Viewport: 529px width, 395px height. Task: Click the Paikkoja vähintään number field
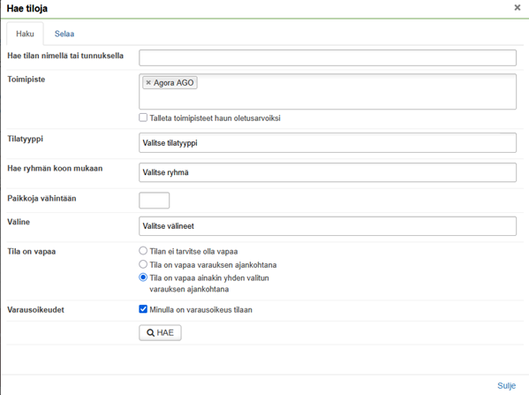155,201
